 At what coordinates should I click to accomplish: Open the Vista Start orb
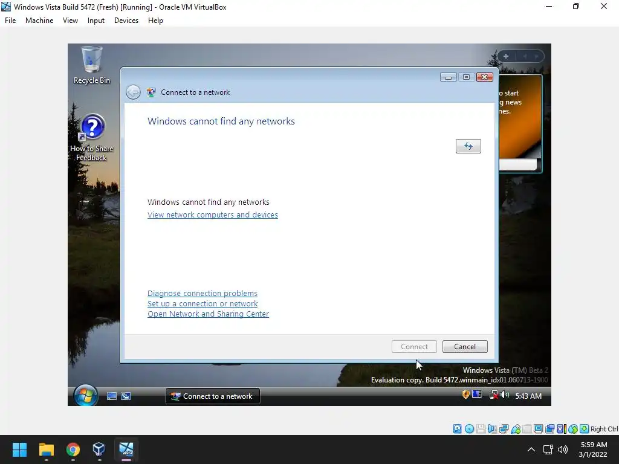click(86, 395)
